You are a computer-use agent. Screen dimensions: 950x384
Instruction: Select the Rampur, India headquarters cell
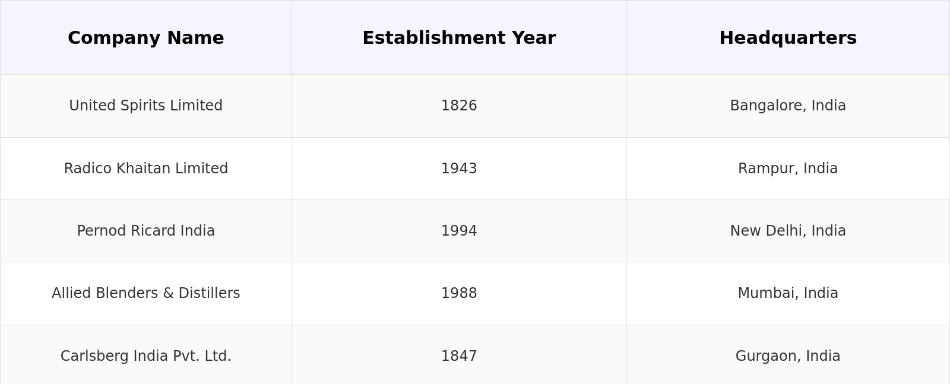pos(788,169)
